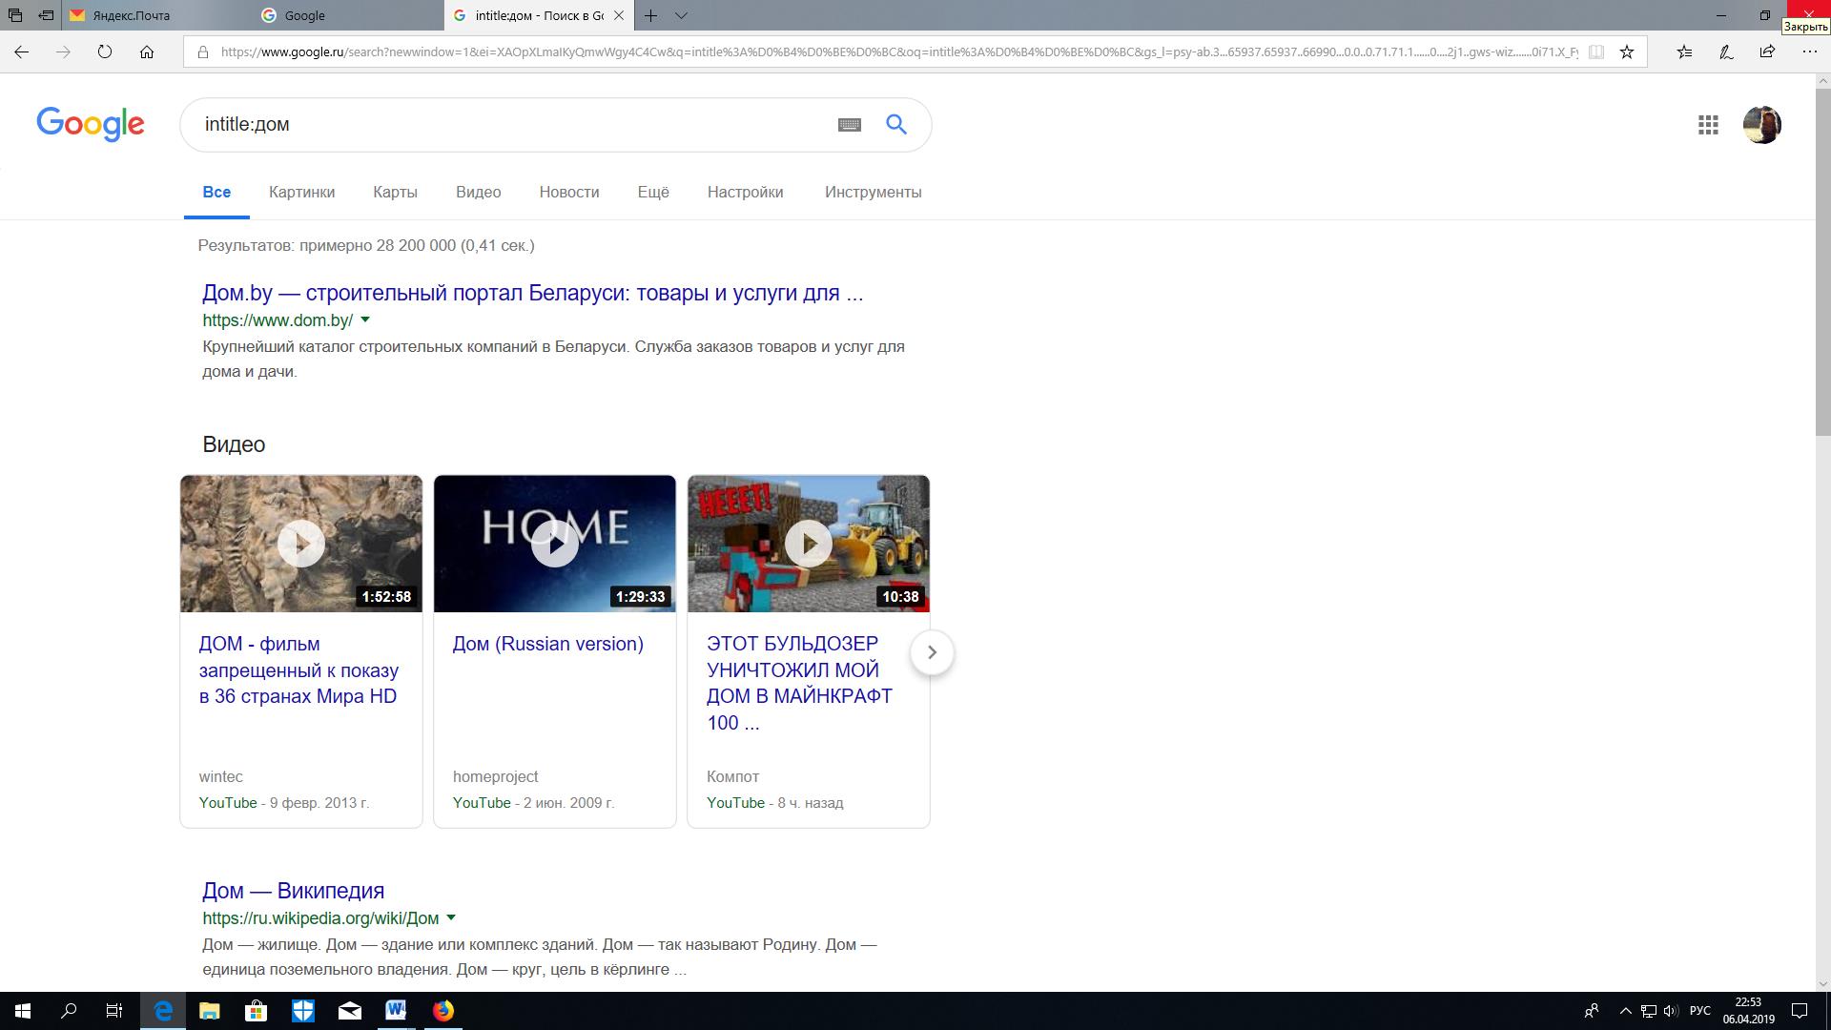The image size is (1831, 1030).
Task: Open Настройки search settings
Action: [746, 193]
